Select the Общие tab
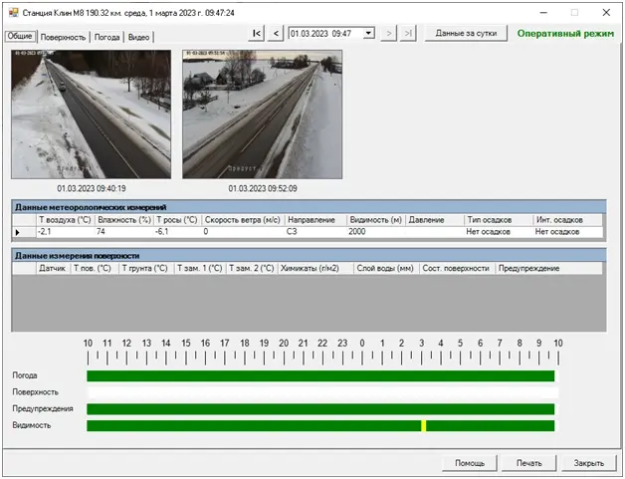625x479 pixels. pos(20,37)
